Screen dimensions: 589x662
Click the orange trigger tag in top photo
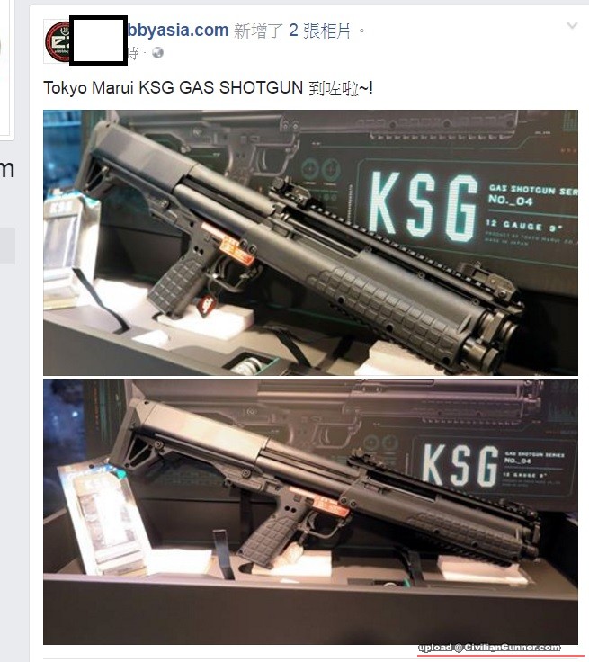[x=236, y=252]
